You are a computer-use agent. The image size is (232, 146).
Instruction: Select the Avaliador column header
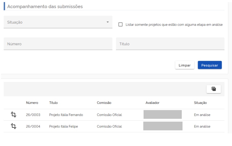152,103
